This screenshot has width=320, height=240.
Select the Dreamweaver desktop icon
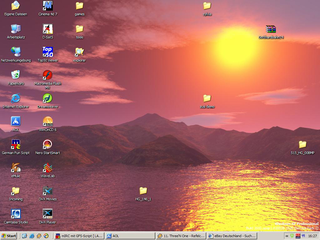click(48, 98)
